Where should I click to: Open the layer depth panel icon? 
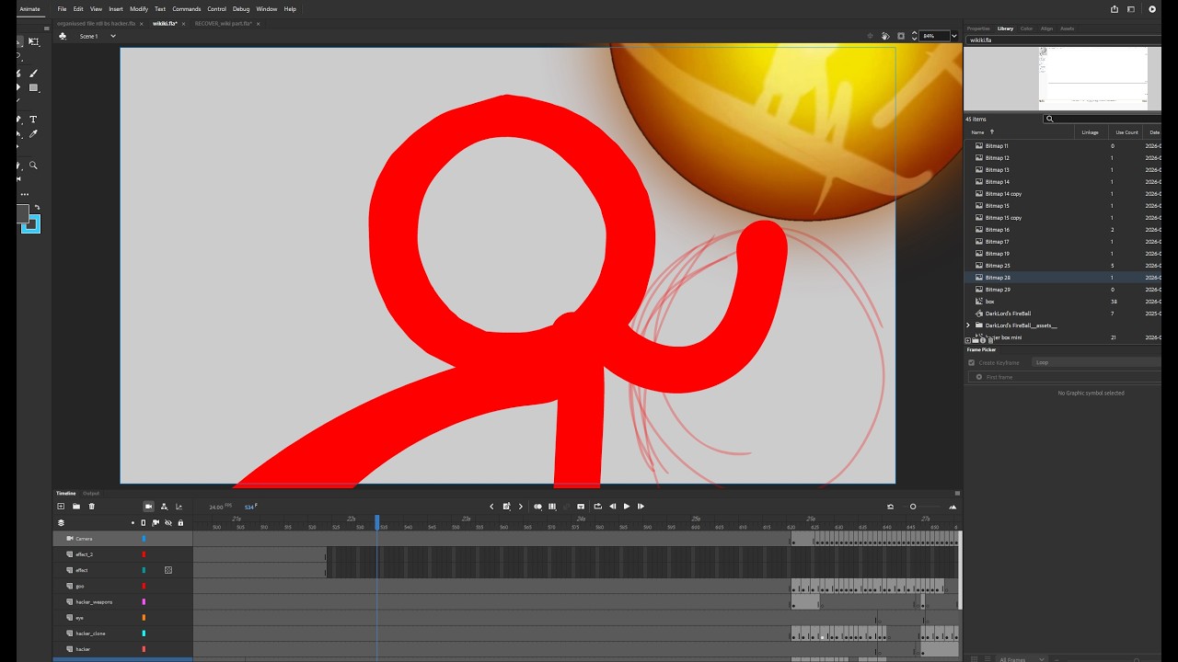tap(179, 507)
